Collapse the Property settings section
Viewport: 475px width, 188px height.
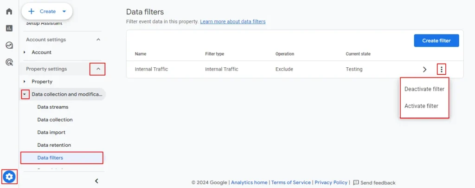98,69
